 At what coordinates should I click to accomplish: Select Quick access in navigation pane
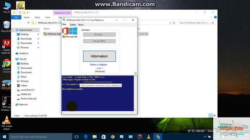(x=25, y=30)
